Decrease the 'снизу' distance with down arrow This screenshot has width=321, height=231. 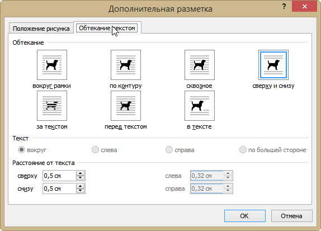[x=81, y=191]
